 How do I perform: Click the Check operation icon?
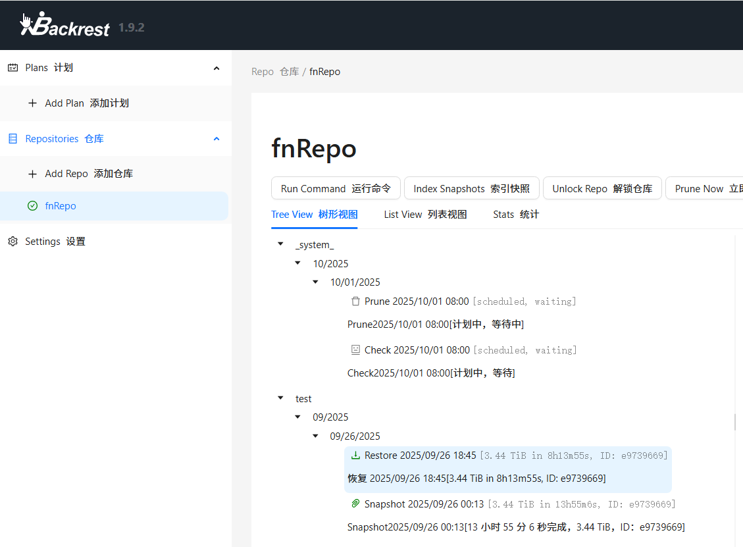[x=355, y=350]
